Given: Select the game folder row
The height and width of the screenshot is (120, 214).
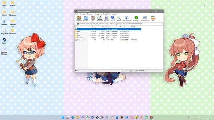Looking at the screenshot, I should [108, 36].
